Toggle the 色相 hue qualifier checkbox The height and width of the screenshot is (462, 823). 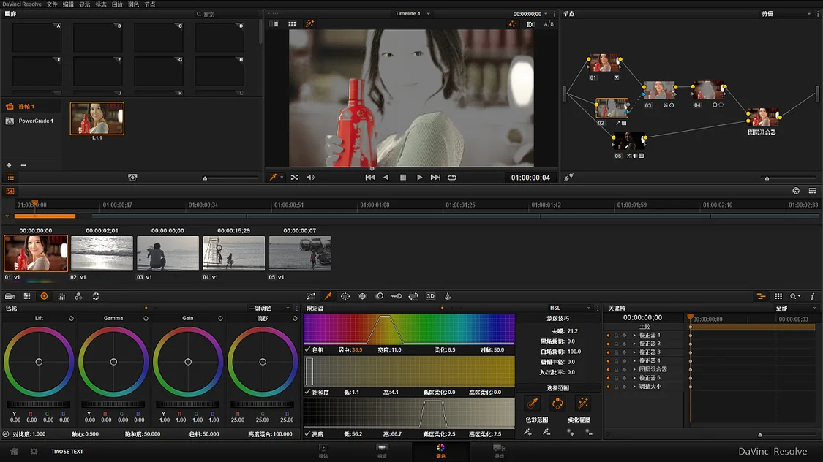pyautogui.click(x=308, y=350)
